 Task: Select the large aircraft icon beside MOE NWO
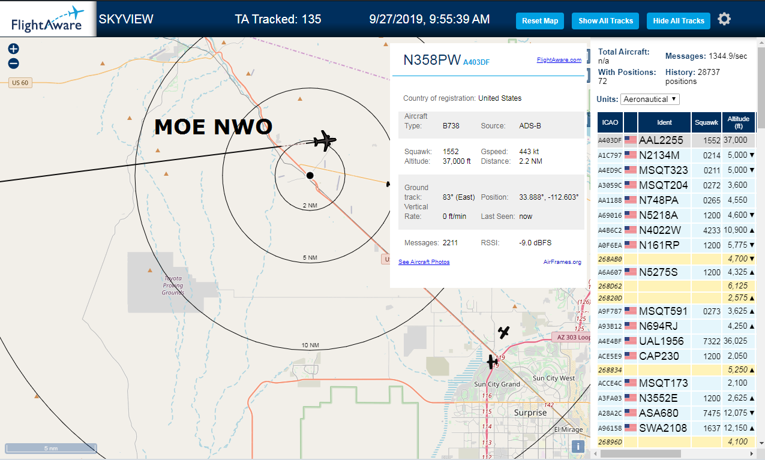pos(325,141)
